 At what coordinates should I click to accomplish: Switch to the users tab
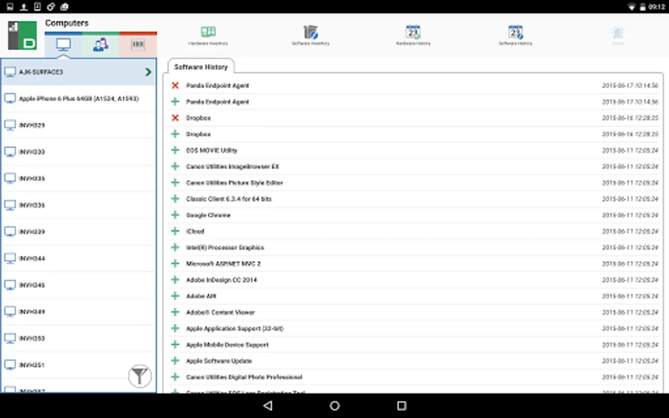[x=100, y=45]
